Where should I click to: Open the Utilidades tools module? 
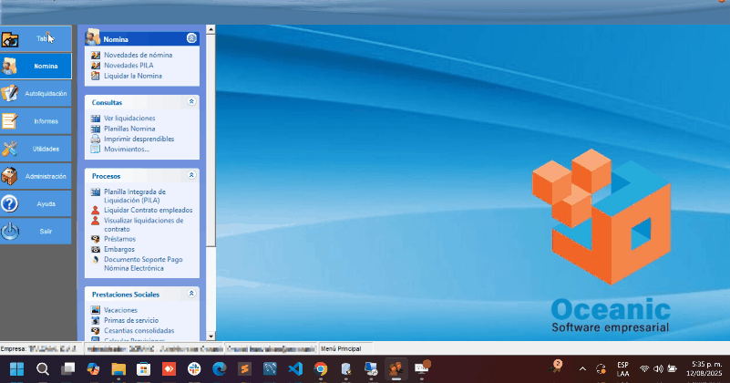pos(36,149)
